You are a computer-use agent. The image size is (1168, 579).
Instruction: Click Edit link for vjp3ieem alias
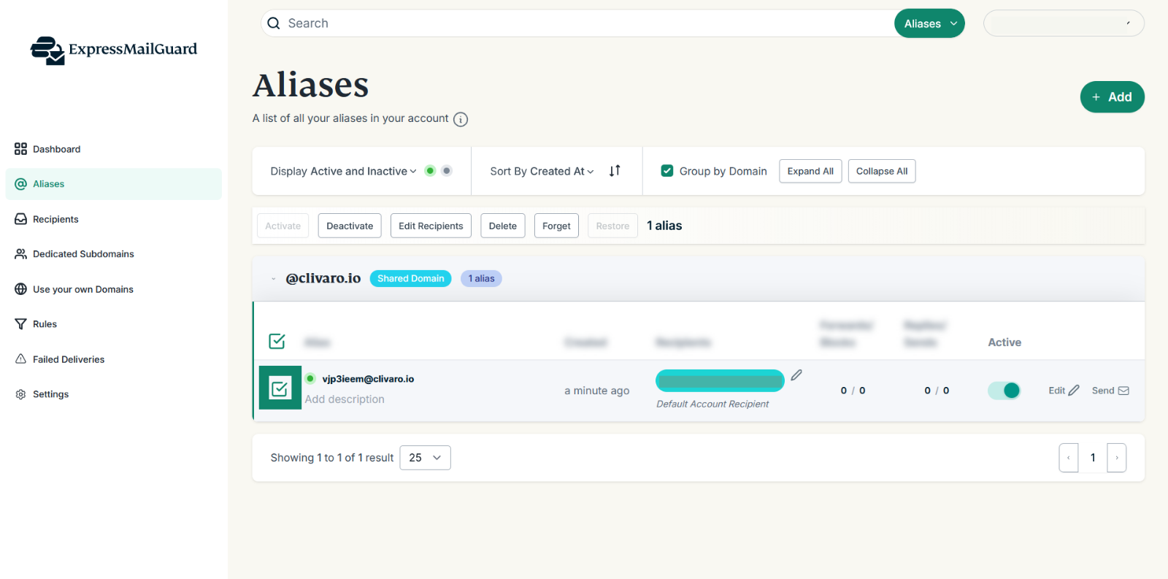click(1064, 391)
